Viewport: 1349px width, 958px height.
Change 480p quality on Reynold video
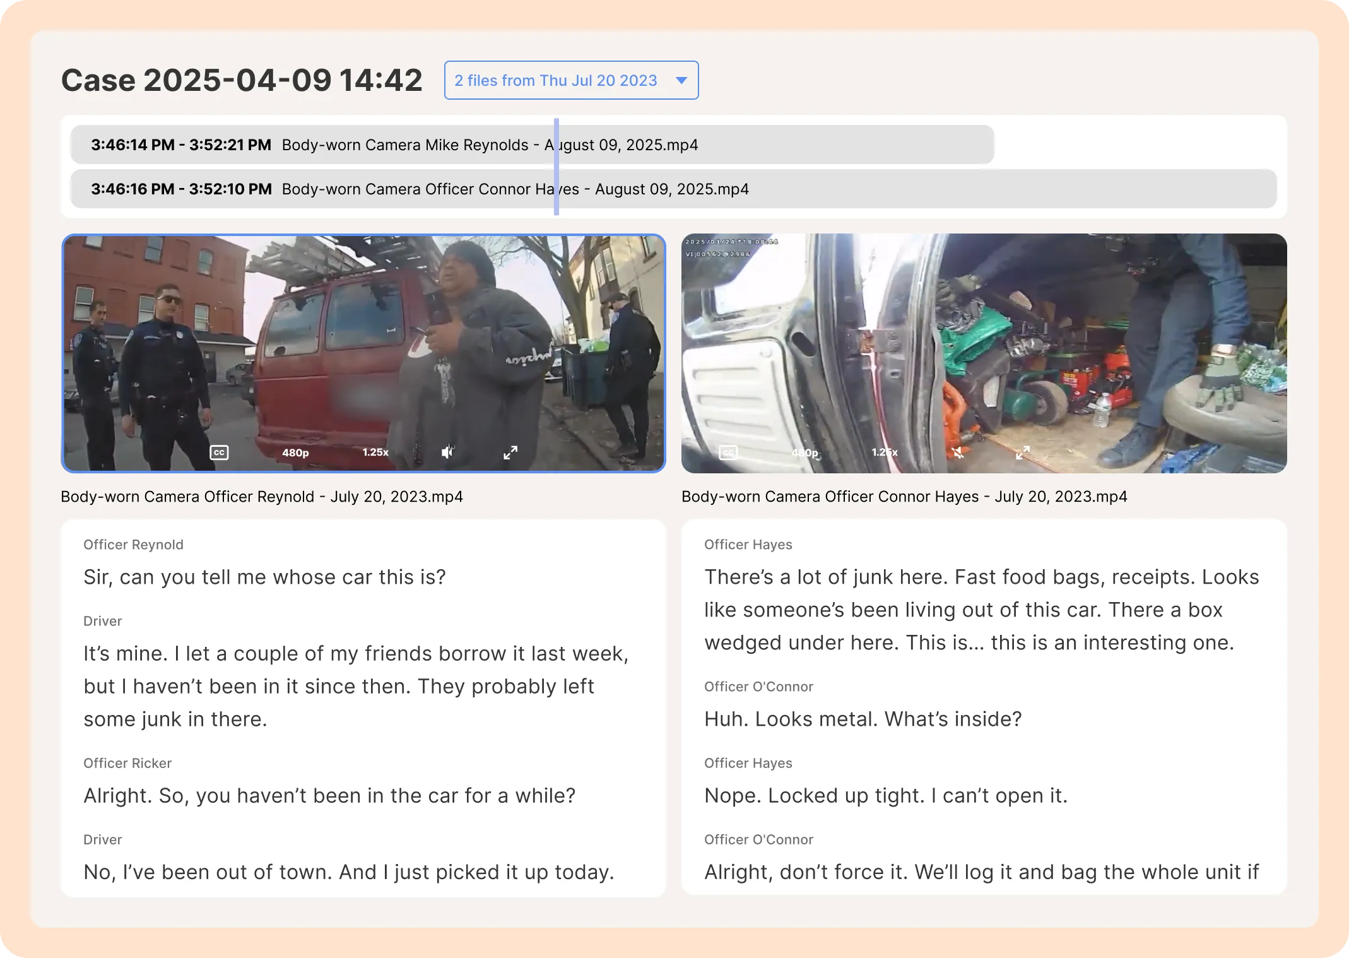point(295,452)
